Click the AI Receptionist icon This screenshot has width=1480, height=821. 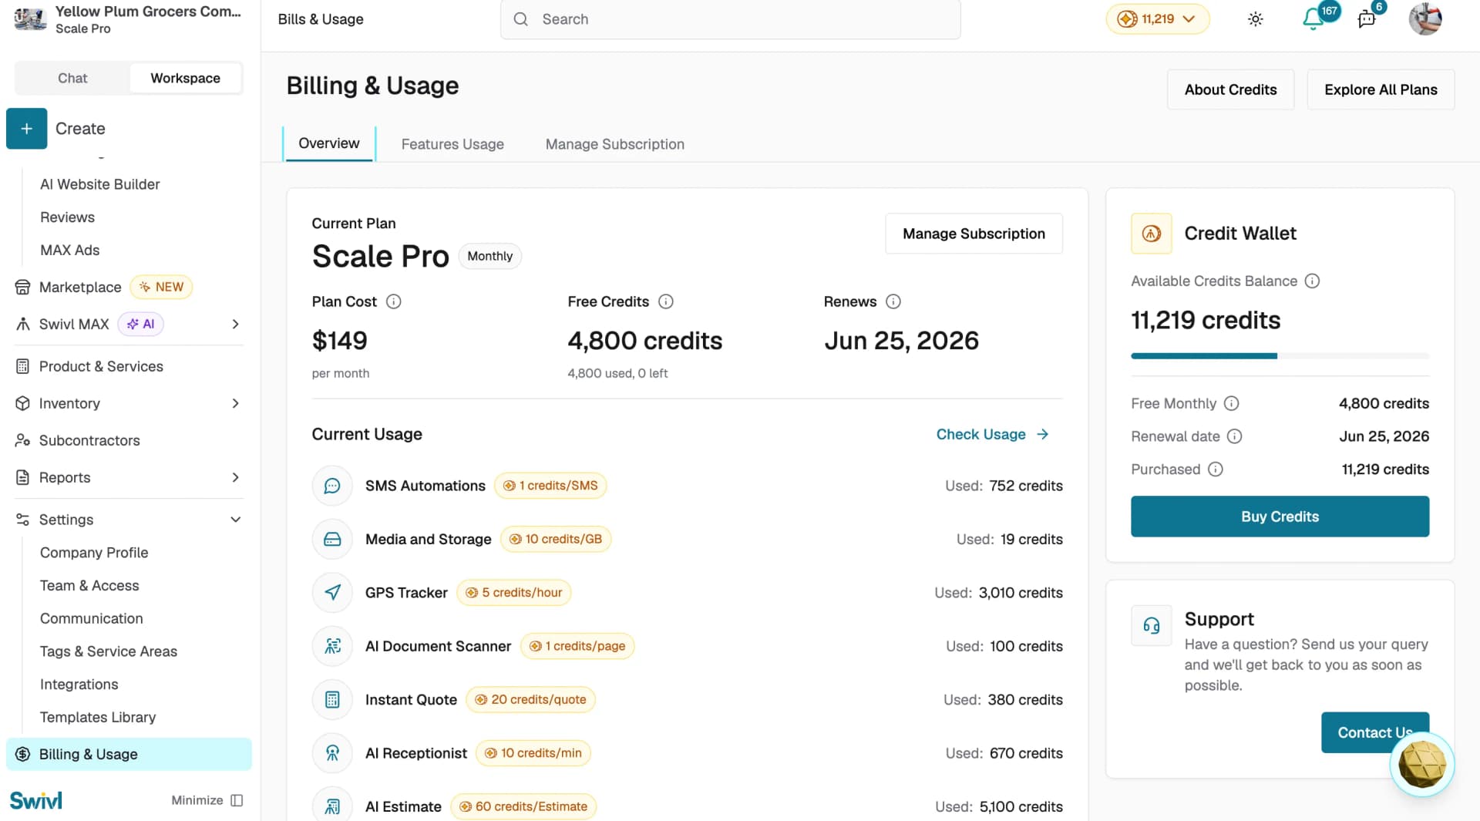click(332, 753)
